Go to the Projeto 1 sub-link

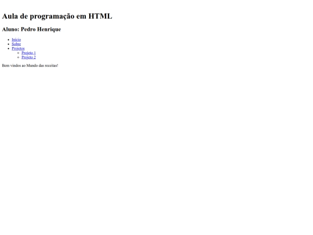pos(28,53)
